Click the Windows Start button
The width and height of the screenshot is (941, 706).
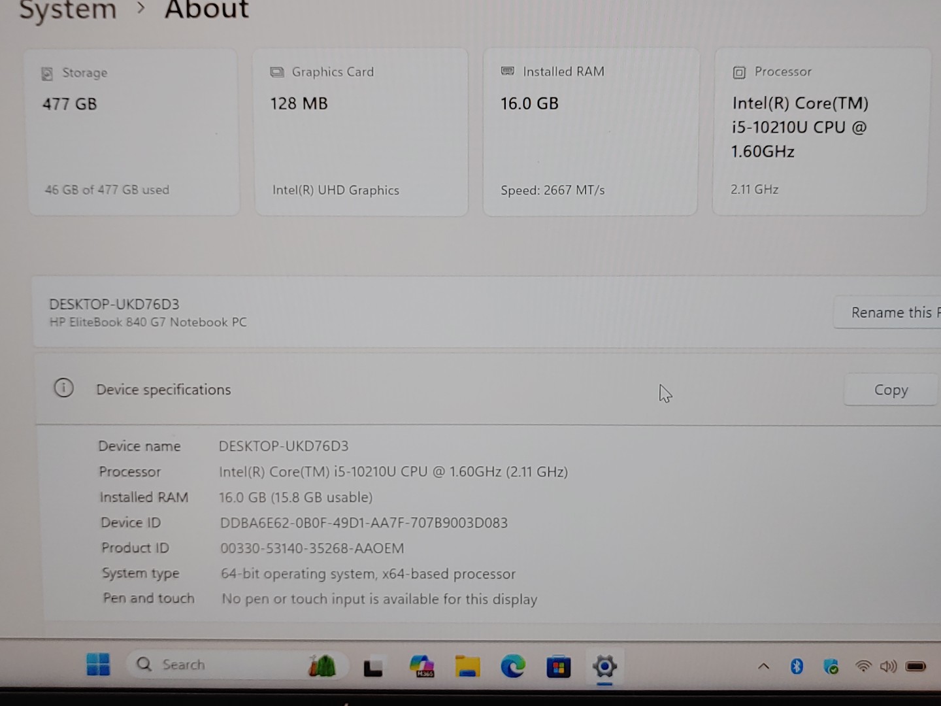[97, 664]
